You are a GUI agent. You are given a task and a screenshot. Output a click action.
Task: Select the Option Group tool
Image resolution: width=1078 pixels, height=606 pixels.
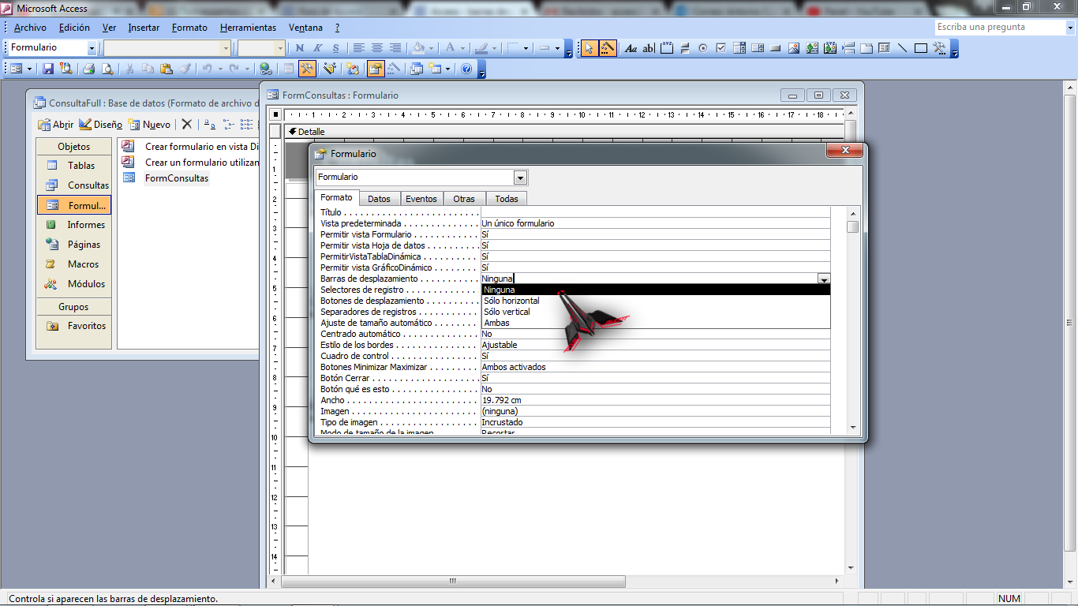666,48
